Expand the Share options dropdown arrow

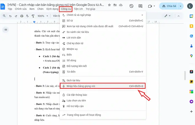(x=181, y=6)
